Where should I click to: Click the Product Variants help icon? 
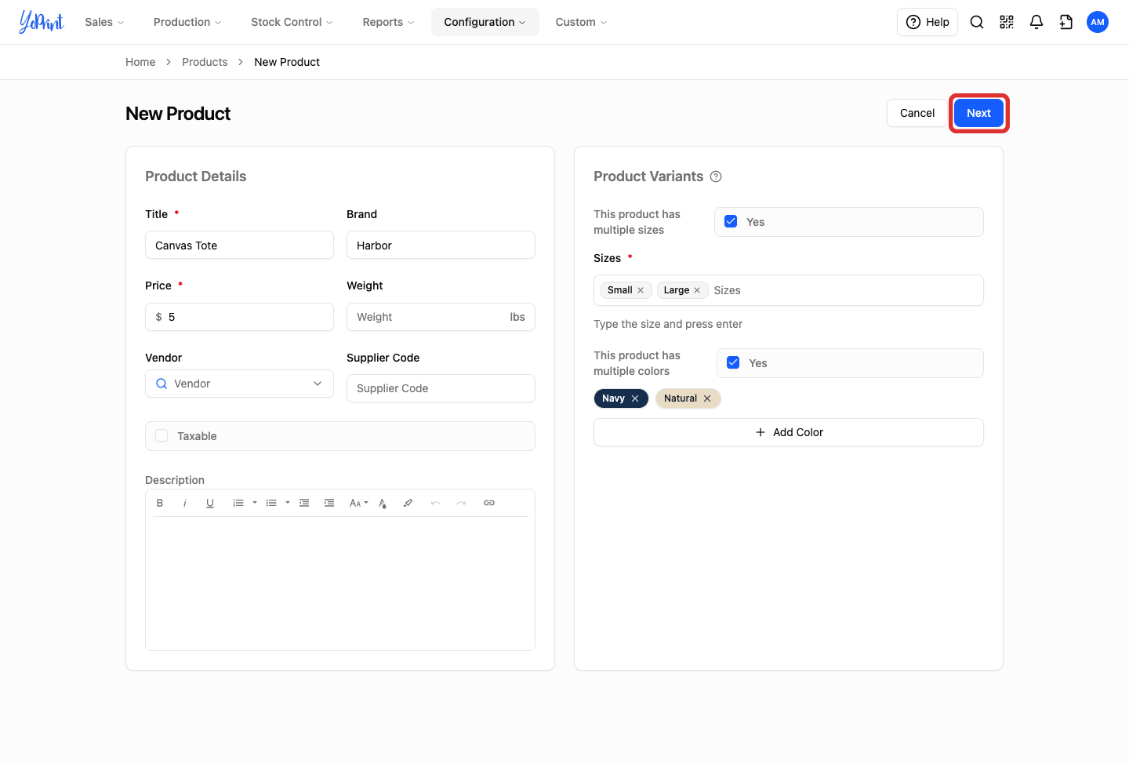(716, 176)
